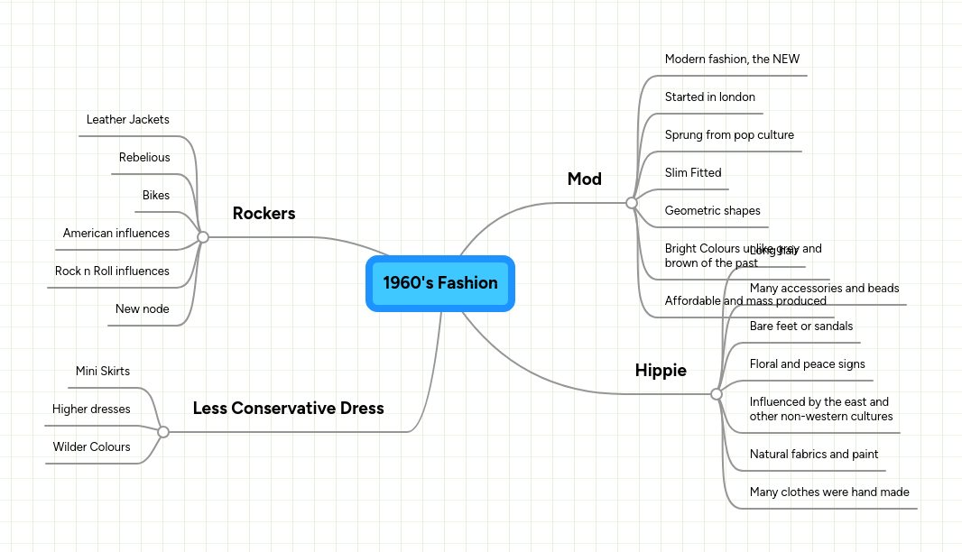Select the Bare feet or sandals node
This screenshot has height=552, width=962.
click(x=800, y=326)
